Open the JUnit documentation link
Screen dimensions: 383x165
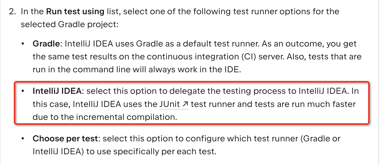pos(174,104)
